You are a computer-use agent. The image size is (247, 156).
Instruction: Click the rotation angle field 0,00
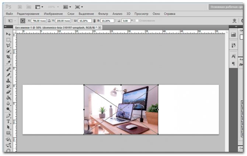coord(126,21)
